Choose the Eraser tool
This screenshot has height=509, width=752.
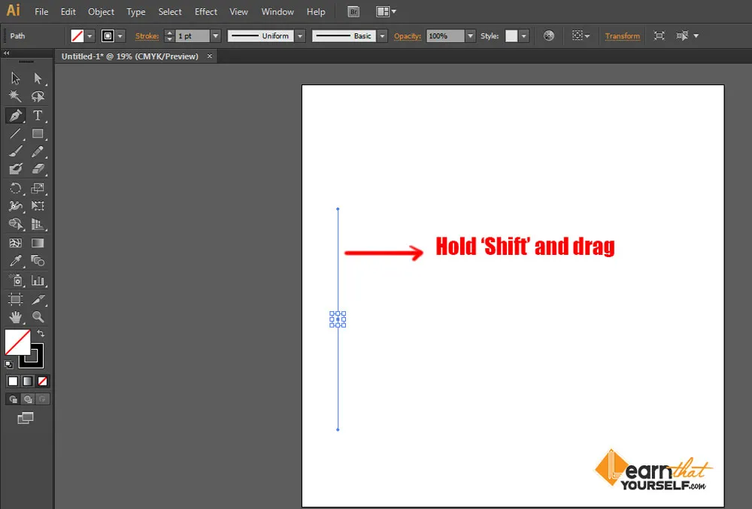[38, 168]
